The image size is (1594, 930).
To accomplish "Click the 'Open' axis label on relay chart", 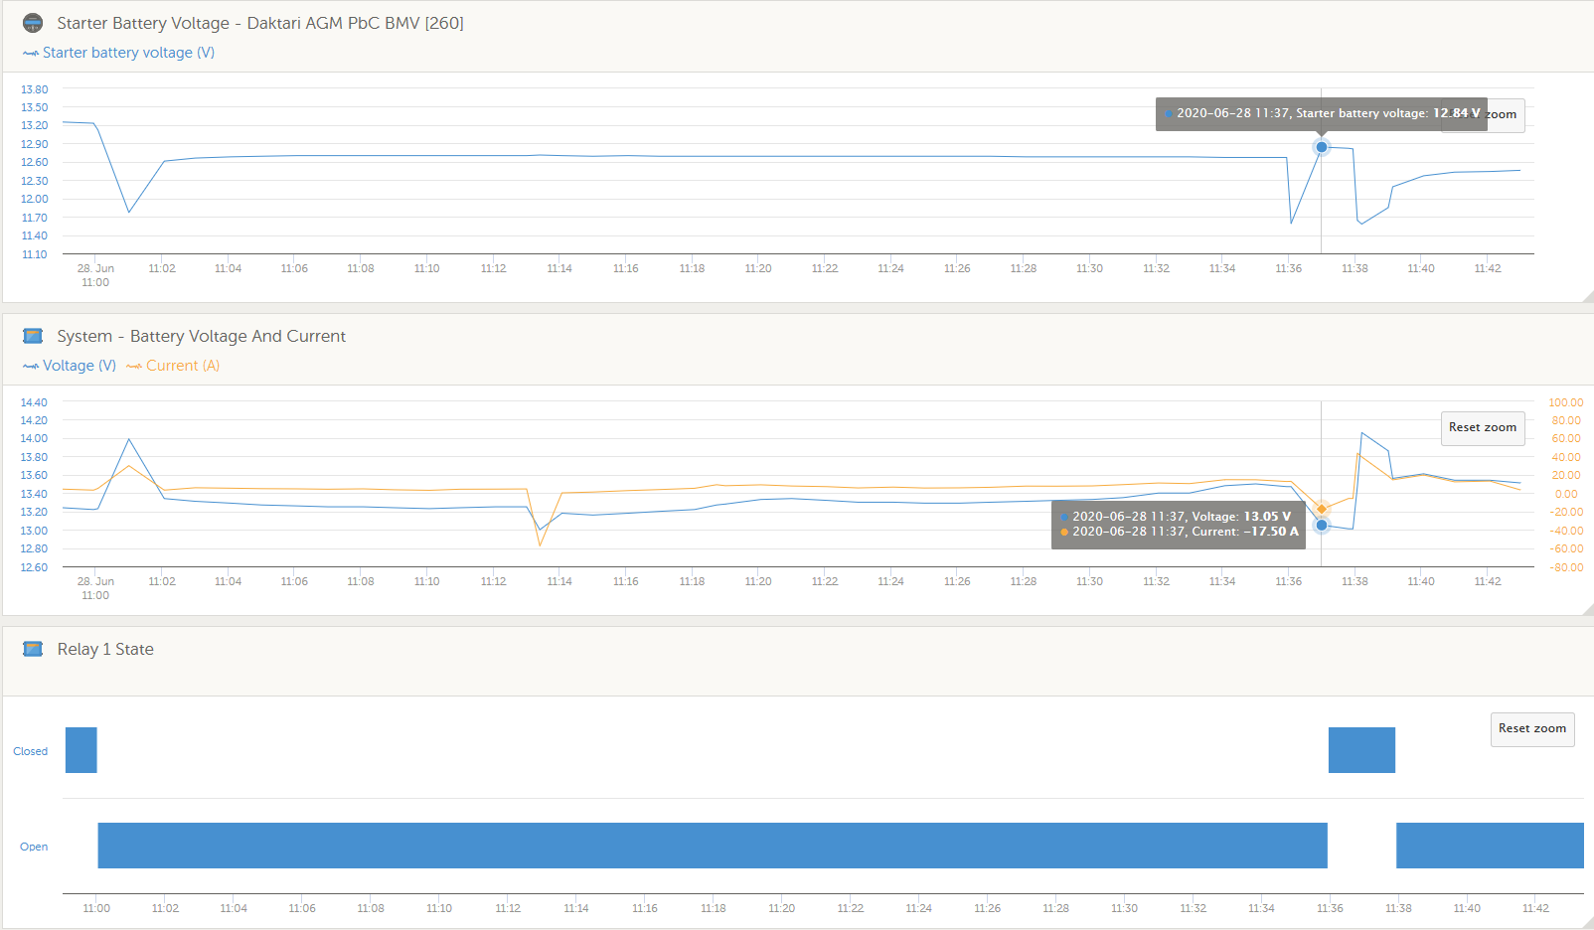I will [34, 847].
